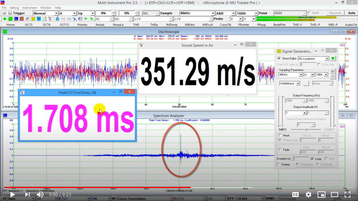Open the Help menu
This screenshot has width=358, height=201.
click(58, 8)
